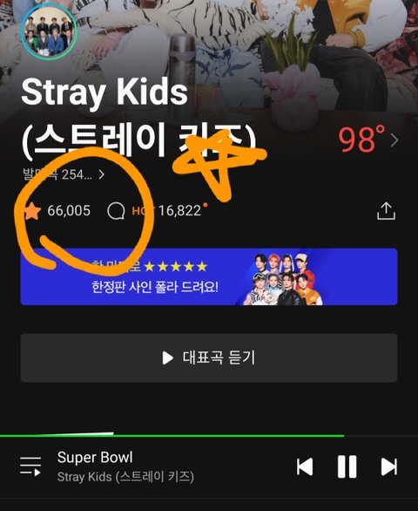Click the play triangle in 대표곡 button
The width and height of the screenshot is (418, 511).
coord(167,358)
